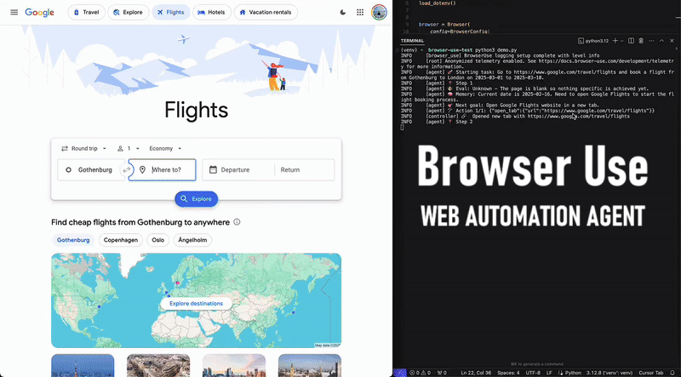Click Explore destinations on the map
This screenshot has height=377, width=681.
pyautogui.click(x=197, y=304)
